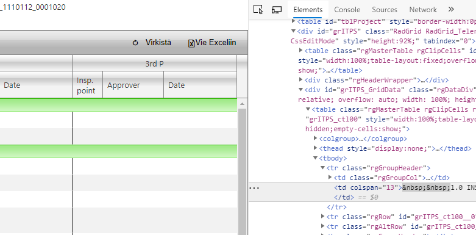Expand the thead display:none node
Screen dimensions: 476x235
coord(316,148)
